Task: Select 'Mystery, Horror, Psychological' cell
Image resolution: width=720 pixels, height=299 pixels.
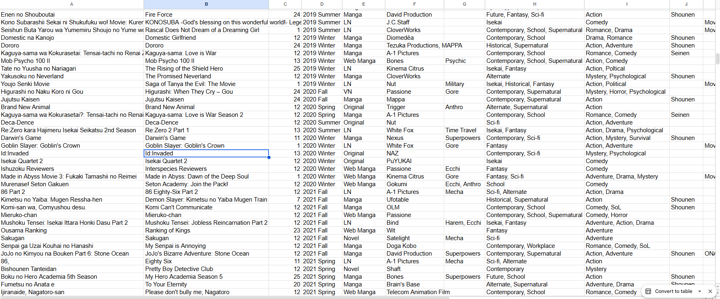Action: coord(627,92)
